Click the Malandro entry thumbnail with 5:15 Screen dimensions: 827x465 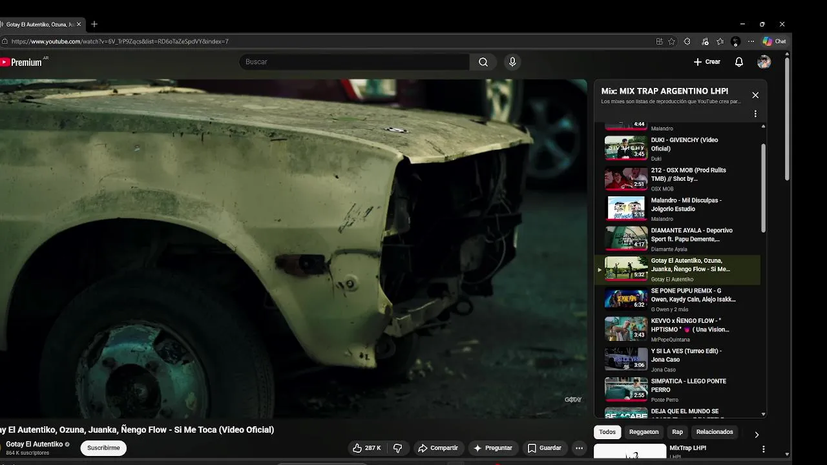[x=626, y=209]
